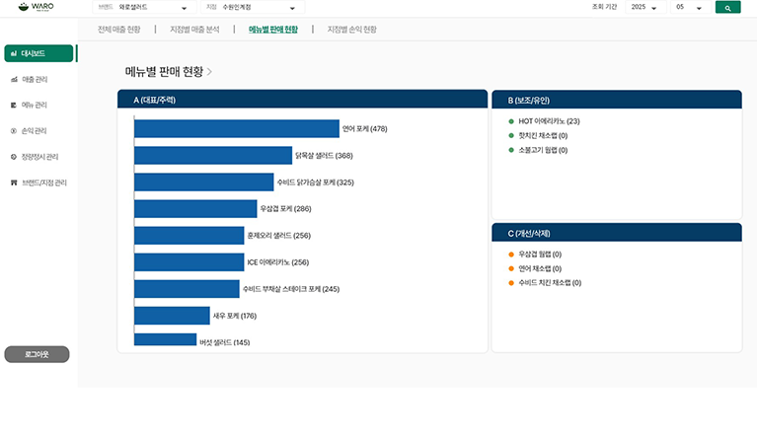Click the 브랜드/지점 관리 store icon
The height and width of the screenshot is (439, 757).
pyautogui.click(x=13, y=183)
